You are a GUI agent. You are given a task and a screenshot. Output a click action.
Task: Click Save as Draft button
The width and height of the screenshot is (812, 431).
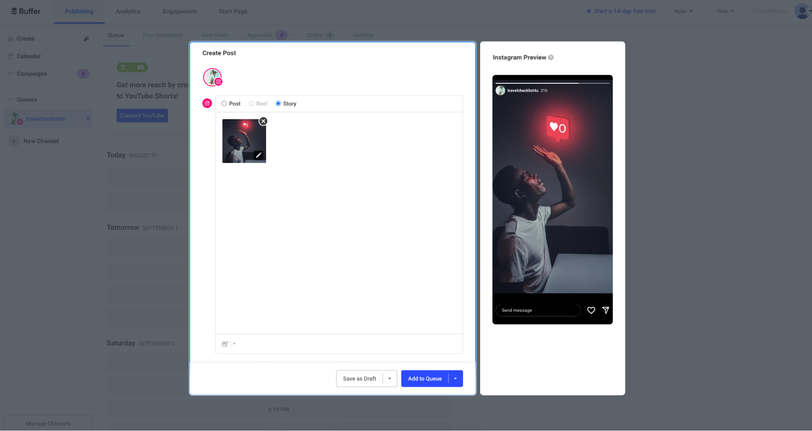click(x=359, y=379)
